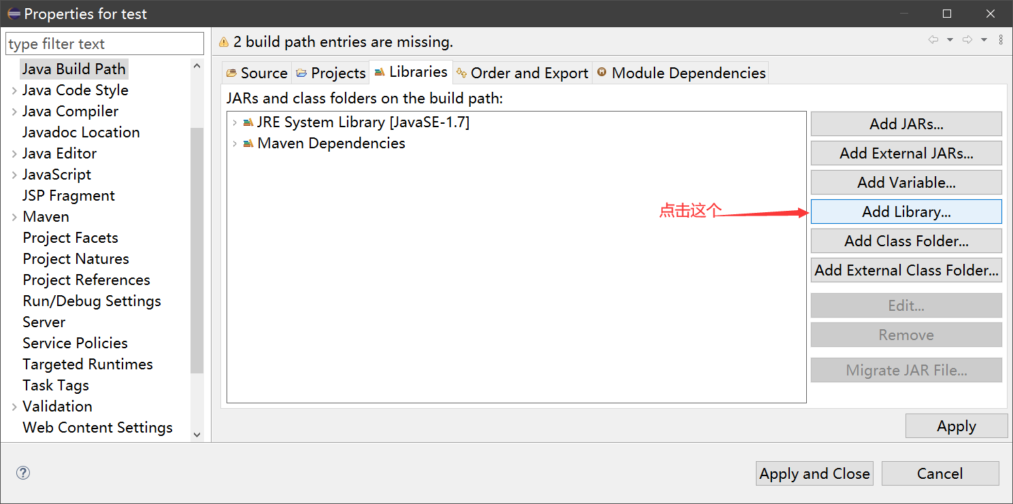Screen dimensions: 1013x504
Task: Switch to the Order and Export tab
Action: point(522,73)
